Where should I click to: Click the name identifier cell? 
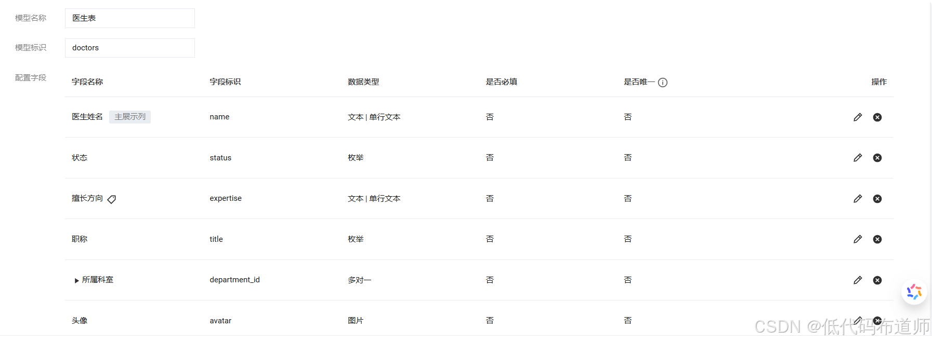coord(219,117)
